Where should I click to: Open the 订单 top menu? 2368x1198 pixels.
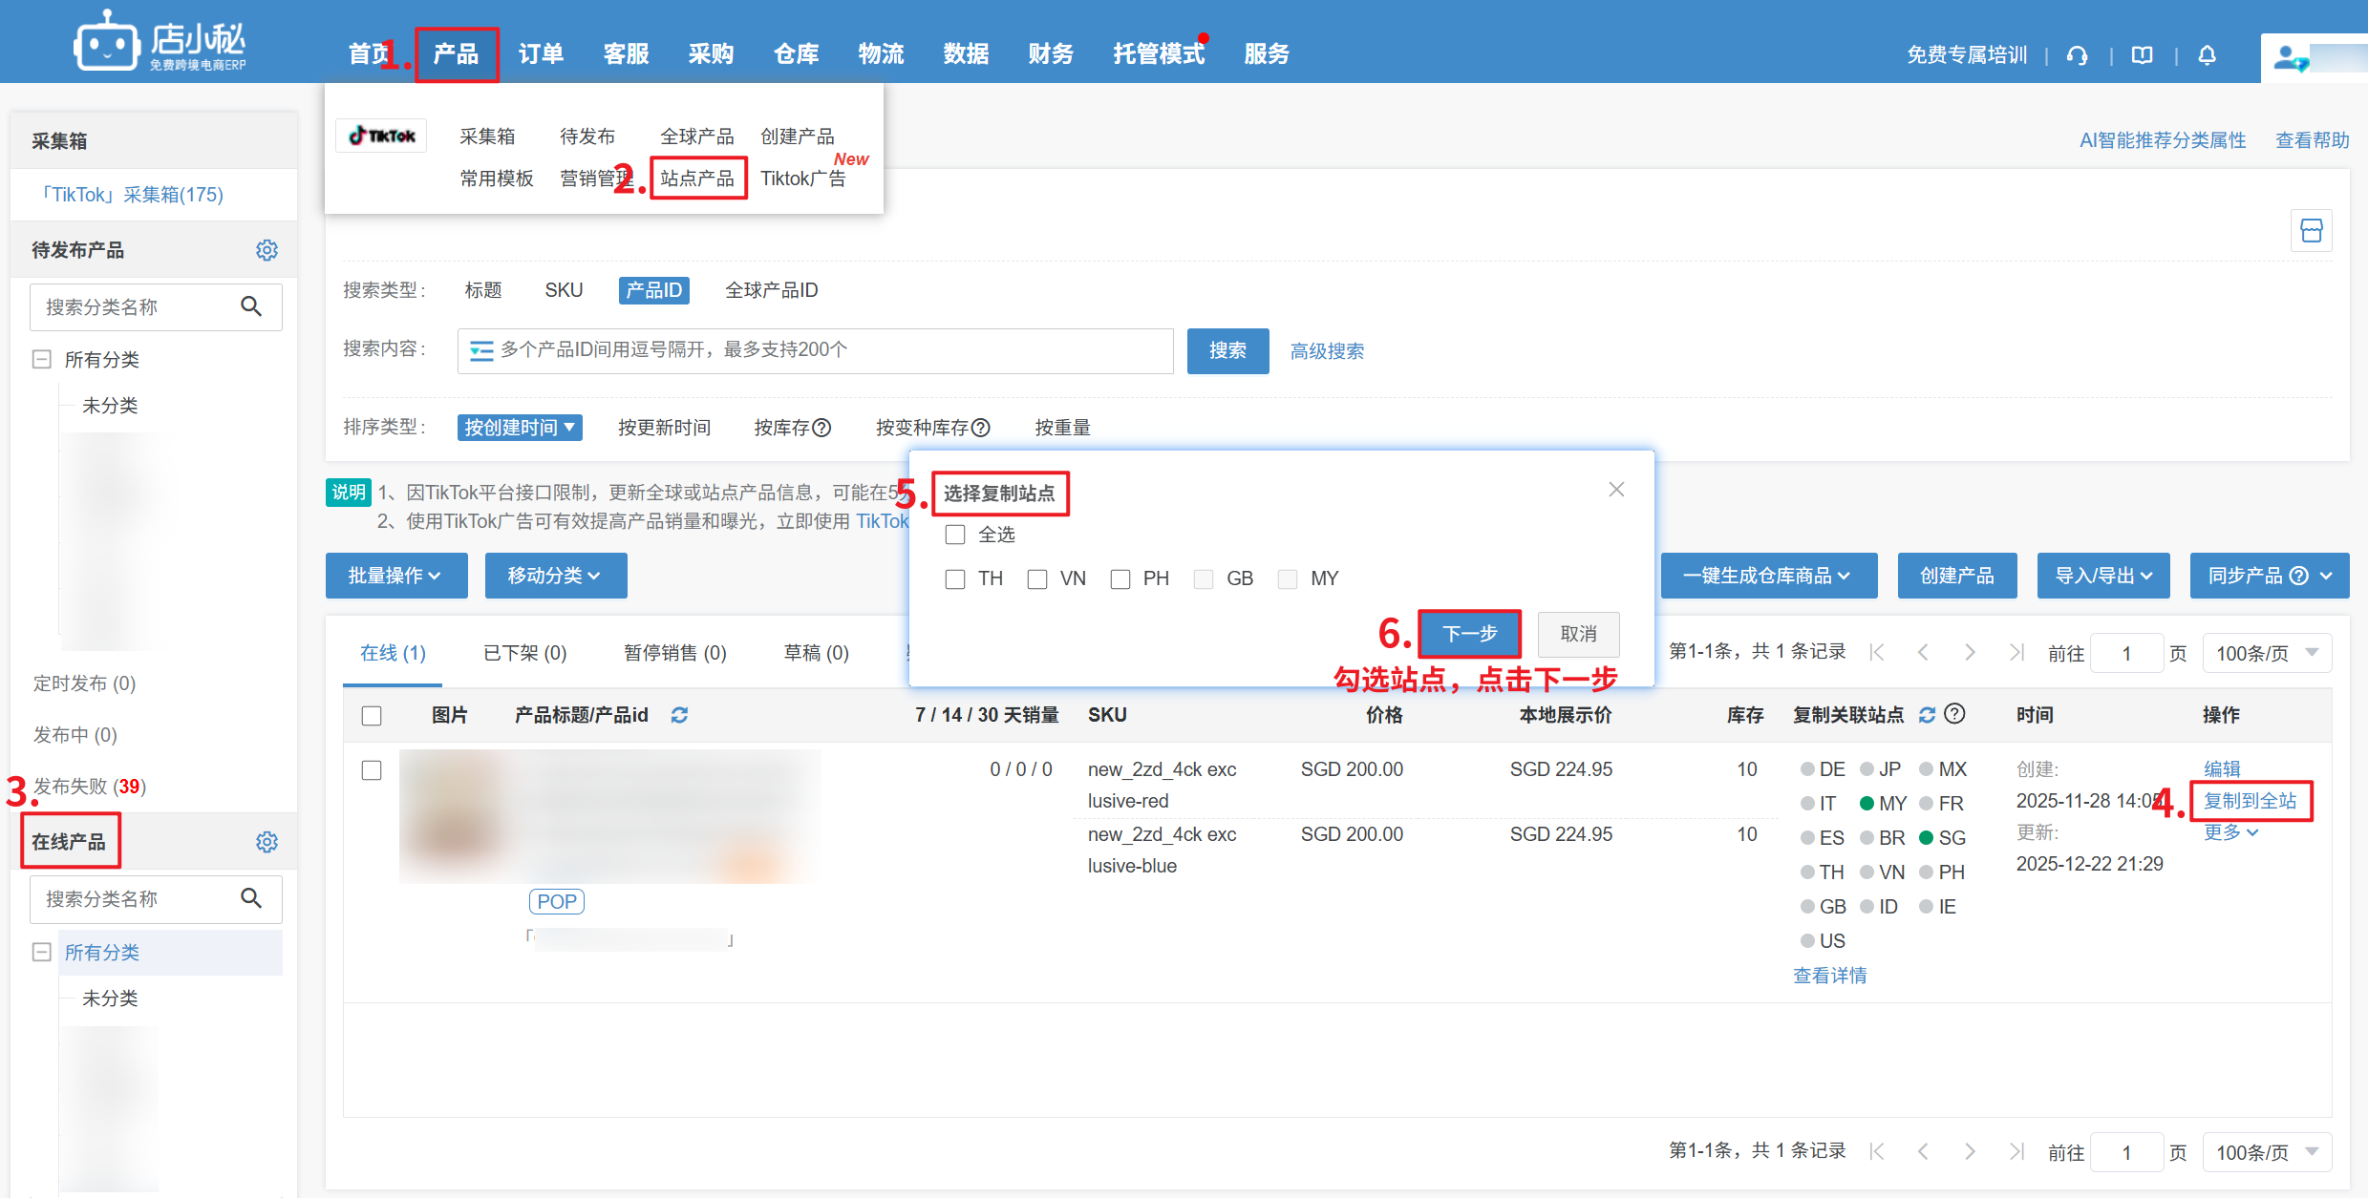click(541, 54)
